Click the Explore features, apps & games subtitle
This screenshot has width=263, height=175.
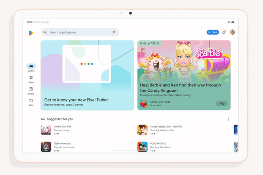coord(64,105)
